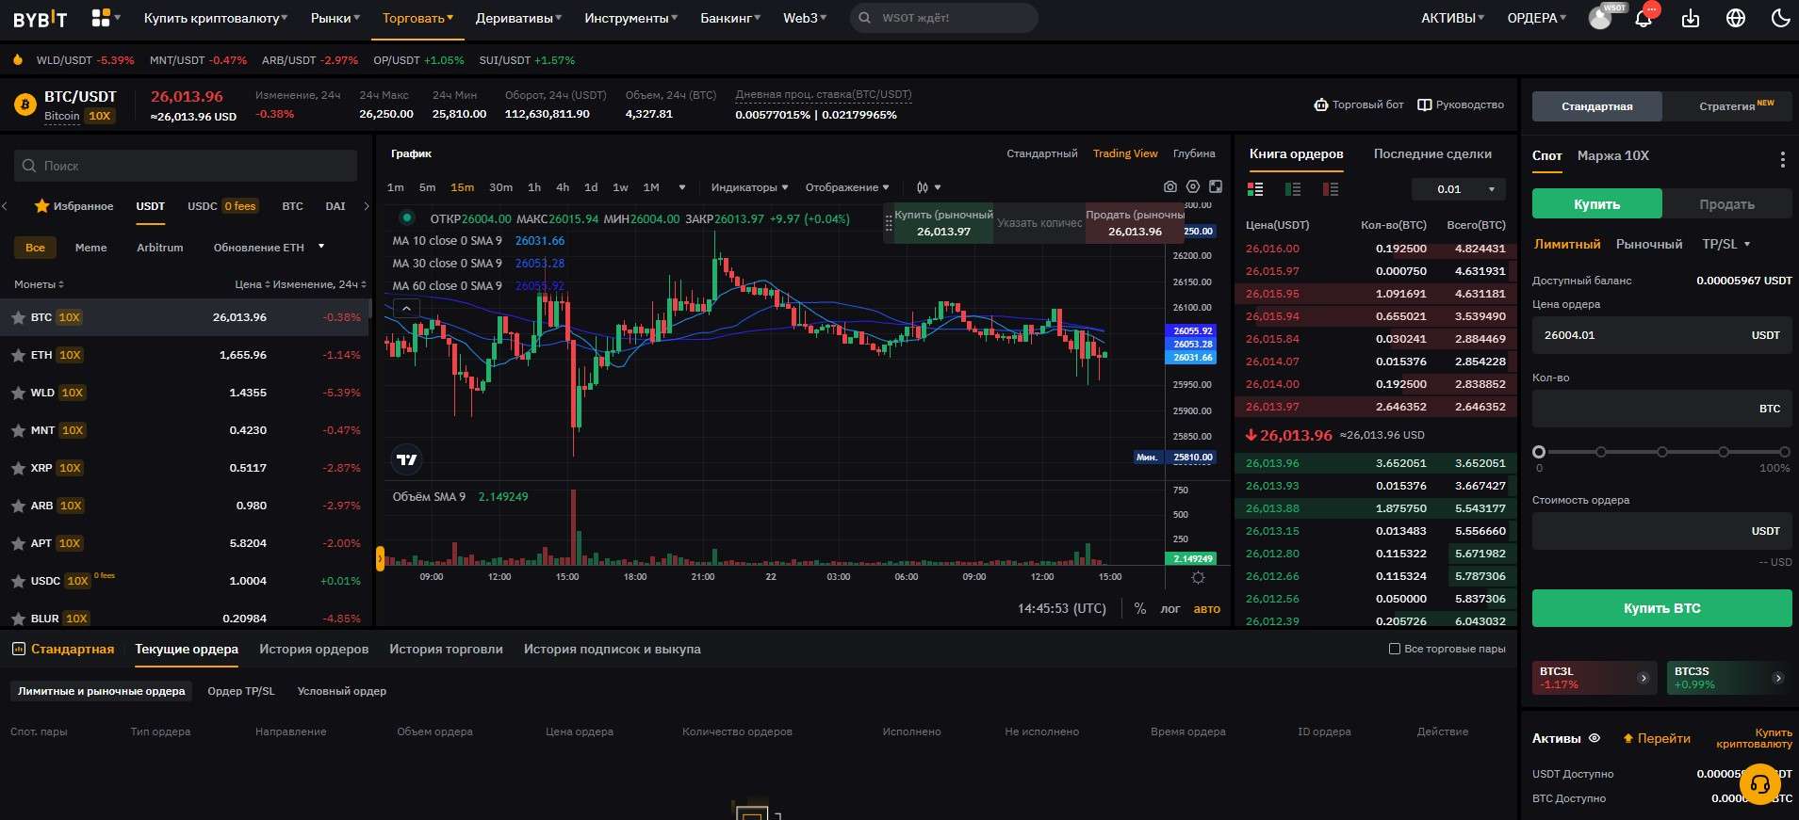Set order amount slider to 100%
Viewport: 1799px width, 820px height.
[1784, 453]
